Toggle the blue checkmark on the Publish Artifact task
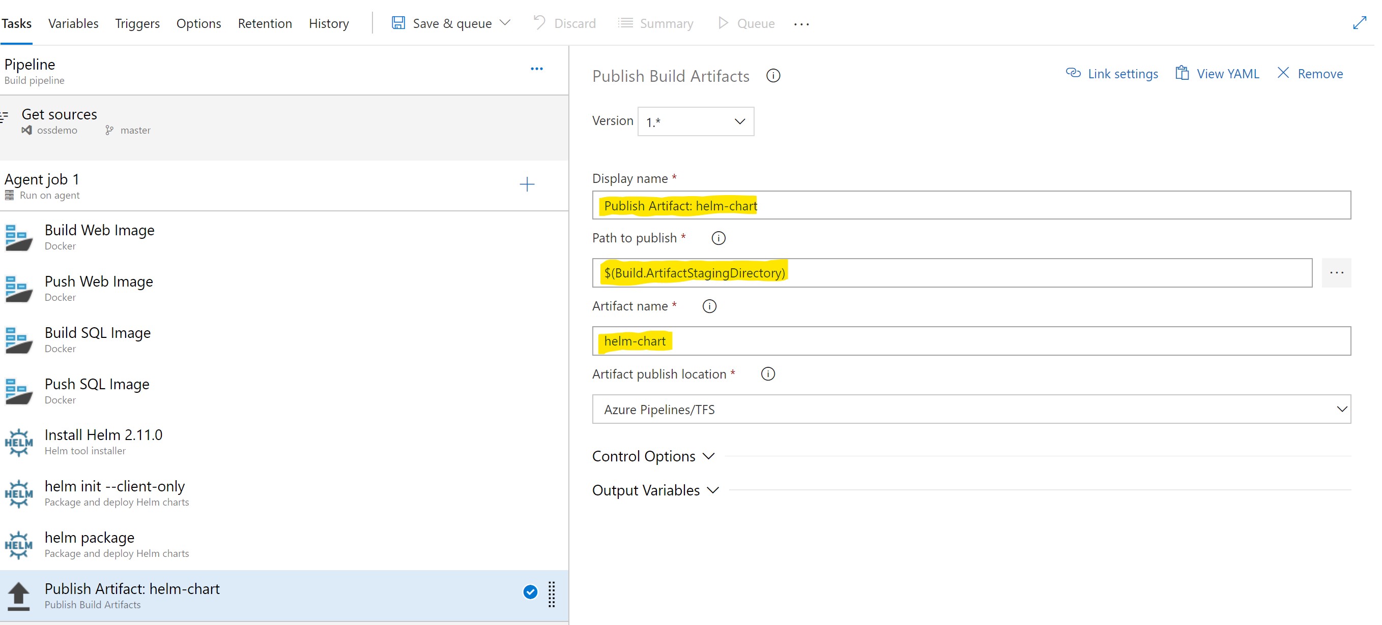Image resolution: width=1382 pixels, height=625 pixels. click(x=530, y=592)
